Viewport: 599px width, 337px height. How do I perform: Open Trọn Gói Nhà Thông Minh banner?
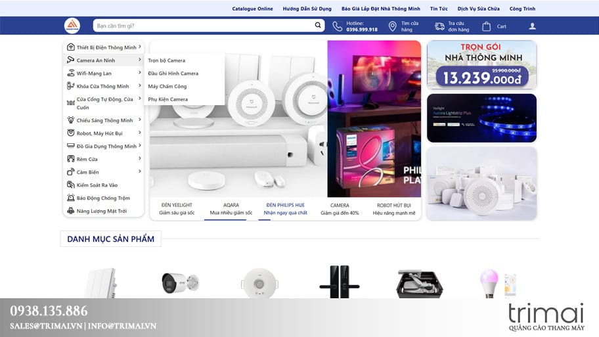coord(481,64)
